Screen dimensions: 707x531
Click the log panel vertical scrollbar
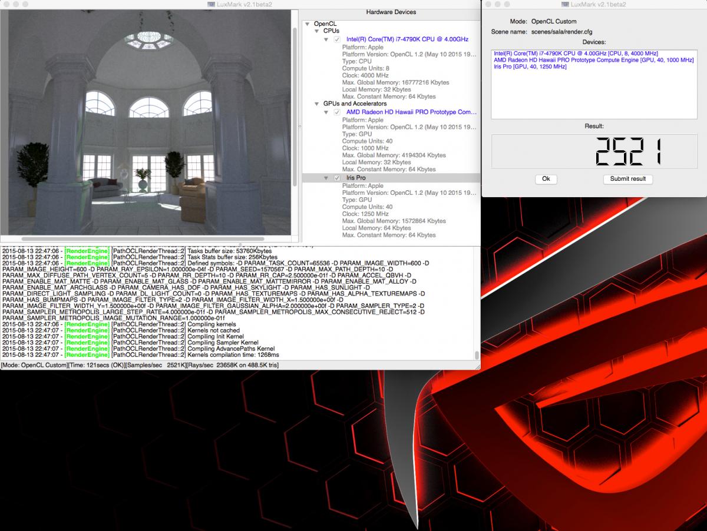476,356
